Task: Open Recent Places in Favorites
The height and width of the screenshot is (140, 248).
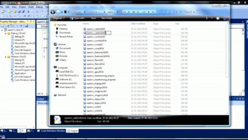Action: point(66,37)
